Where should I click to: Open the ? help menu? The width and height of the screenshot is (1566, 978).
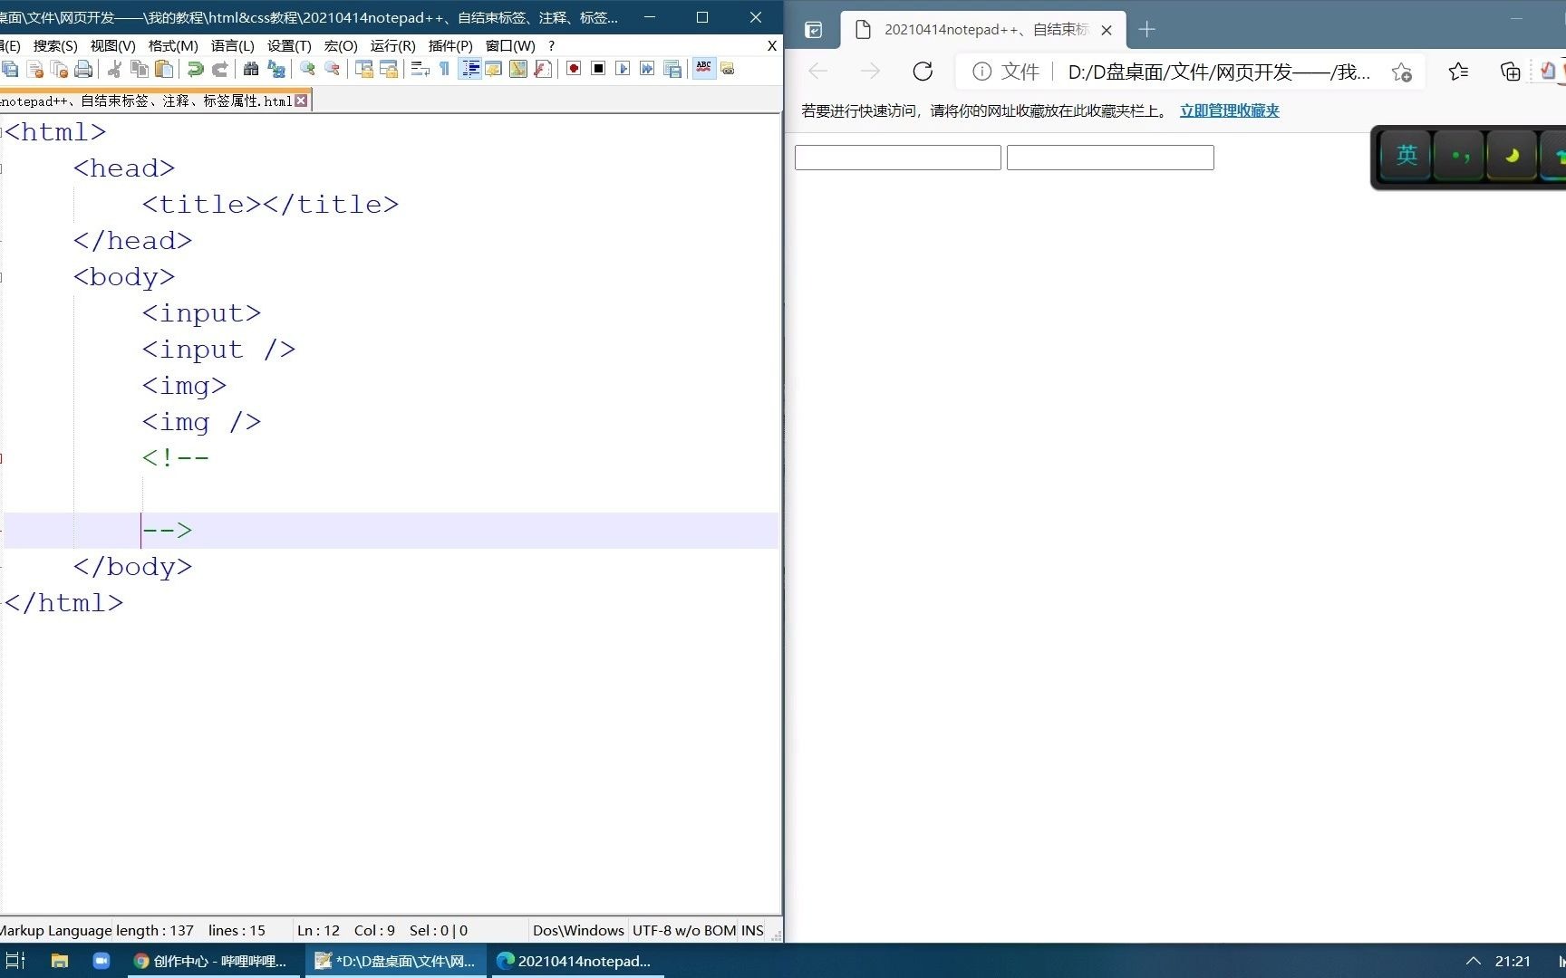(x=551, y=45)
